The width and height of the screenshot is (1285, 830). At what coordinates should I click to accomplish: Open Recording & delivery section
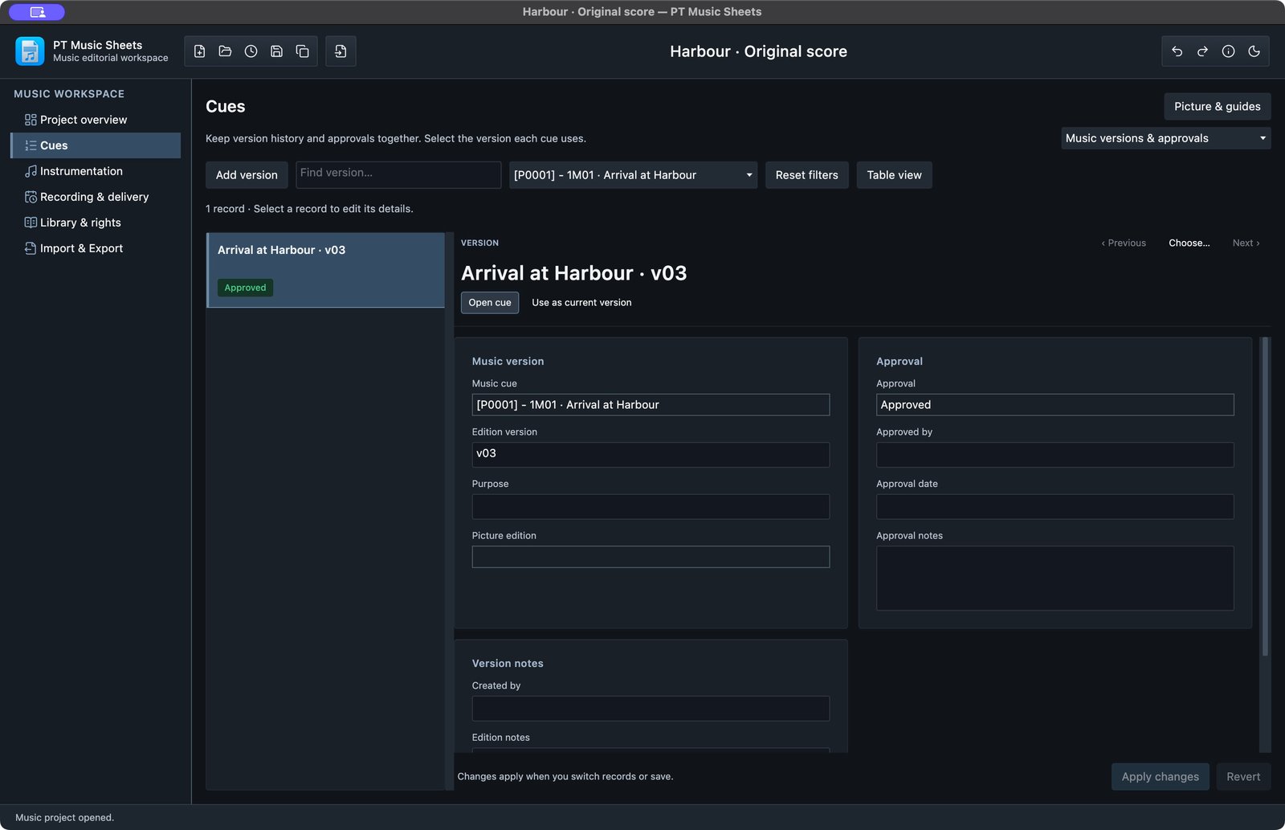click(96, 197)
